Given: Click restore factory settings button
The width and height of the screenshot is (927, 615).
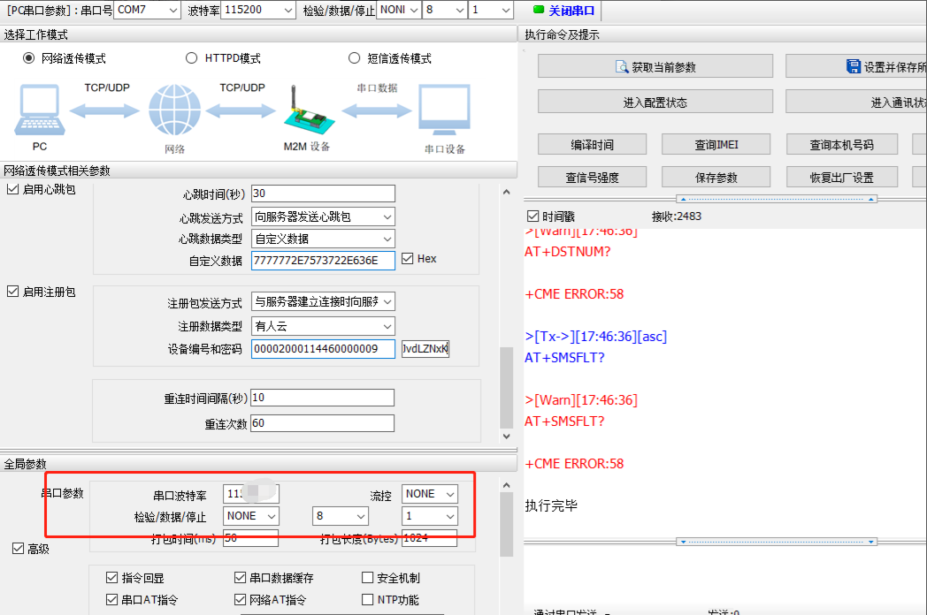Looking at the screenshot, I should (842, 177).
